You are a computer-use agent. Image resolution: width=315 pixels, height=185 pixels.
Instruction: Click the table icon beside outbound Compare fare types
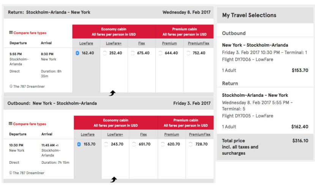pyautogui.click(x=11, y=124)
